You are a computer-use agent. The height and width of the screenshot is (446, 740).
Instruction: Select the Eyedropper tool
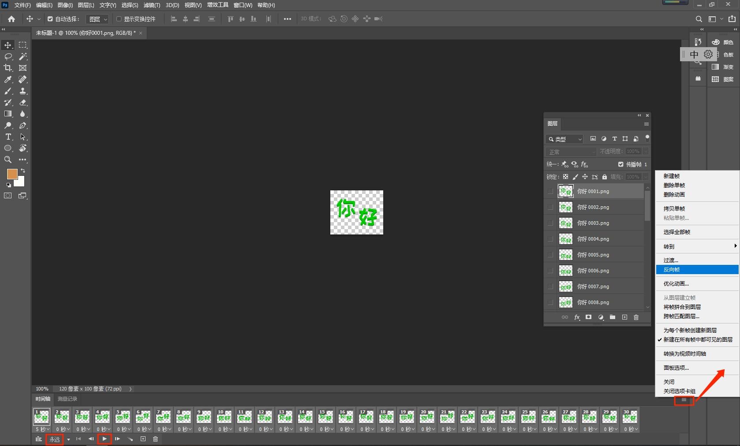coord(8,79)
